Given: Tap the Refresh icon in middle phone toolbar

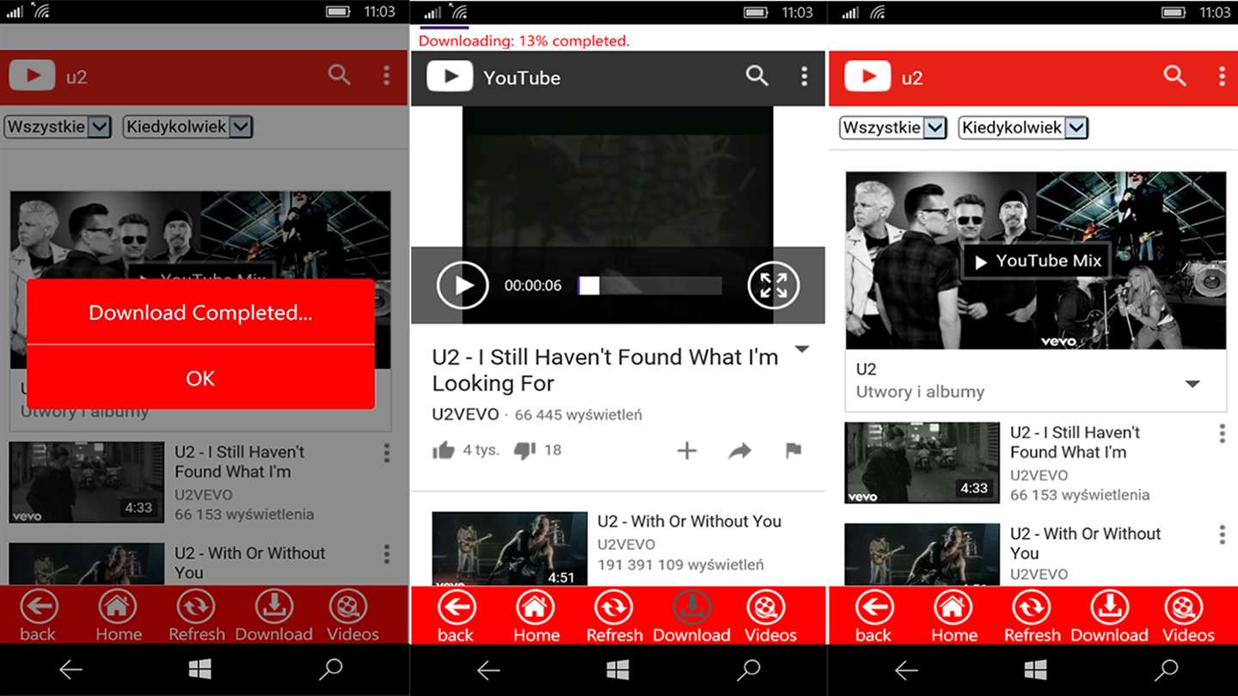Looking at the screenshot, I should pos(614,608).
